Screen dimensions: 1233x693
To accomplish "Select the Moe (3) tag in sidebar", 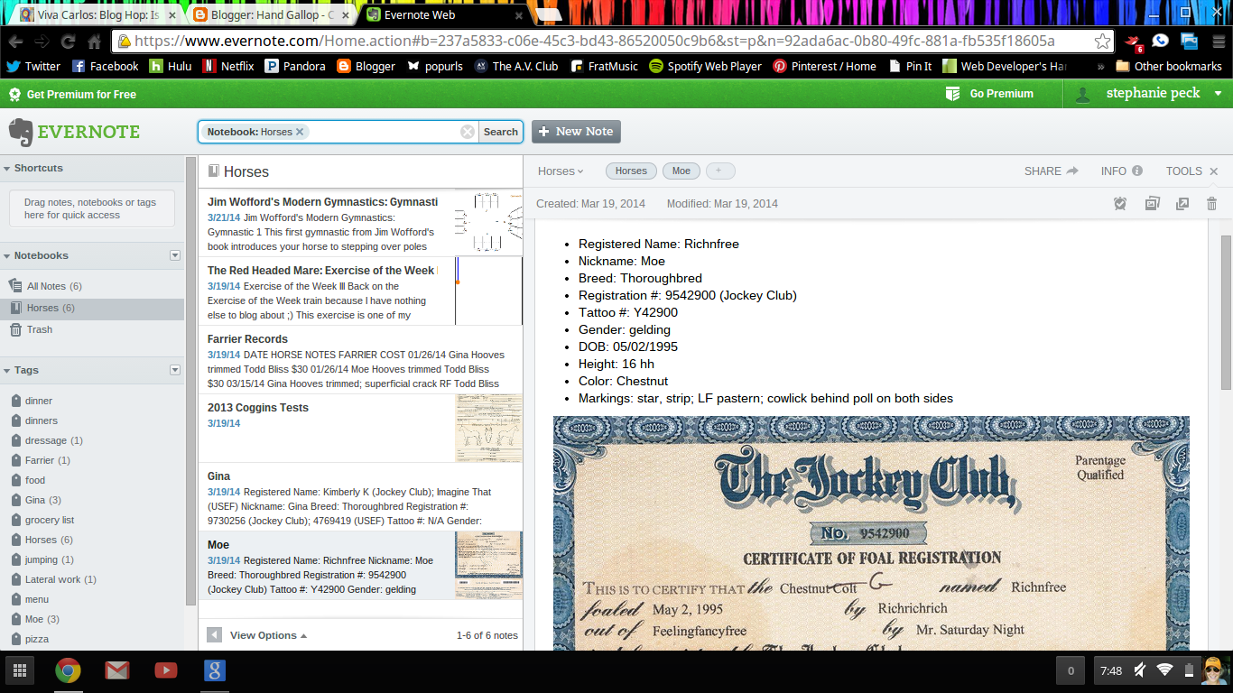I will pyautogui.click(x=42, y=619).
